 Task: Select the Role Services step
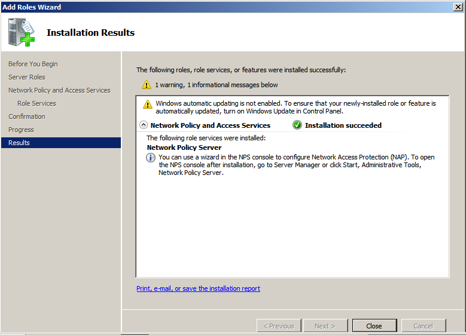pyautogui.click(x=36, y=103)
